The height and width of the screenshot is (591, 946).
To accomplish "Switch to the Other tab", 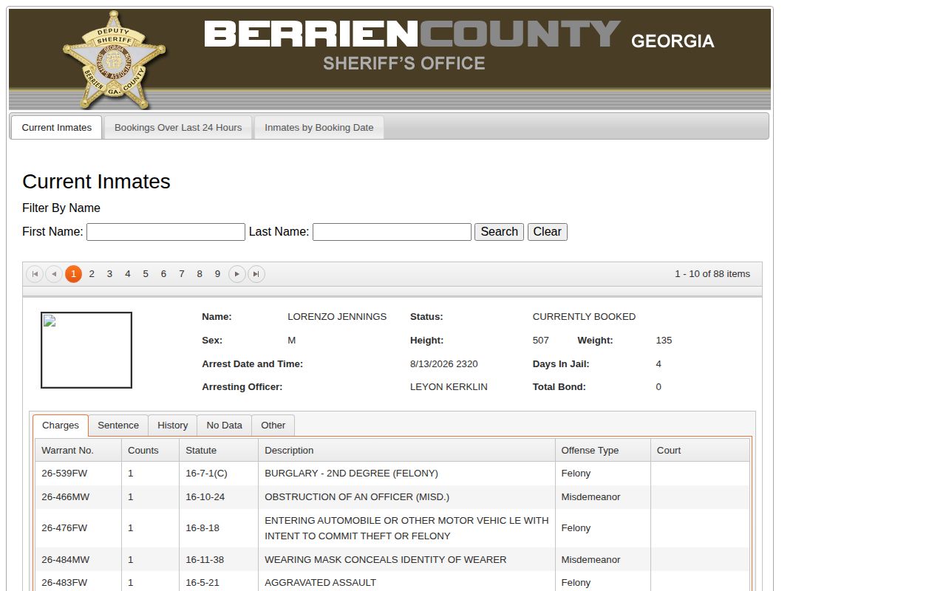I will click(x=273, y=426).
